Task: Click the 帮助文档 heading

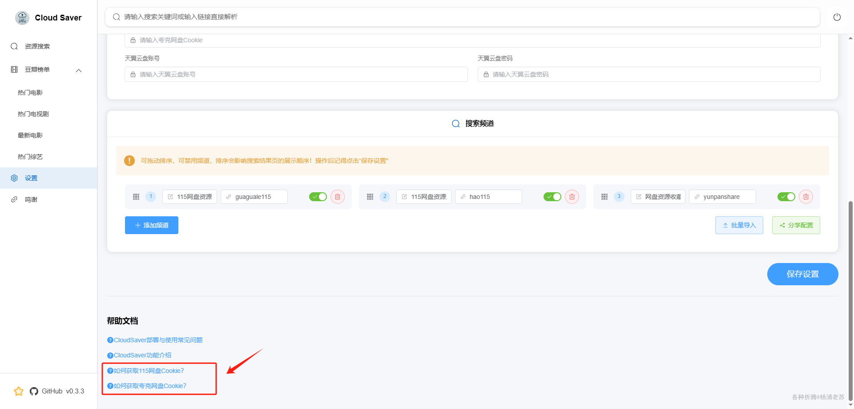Action: [122, 321]
